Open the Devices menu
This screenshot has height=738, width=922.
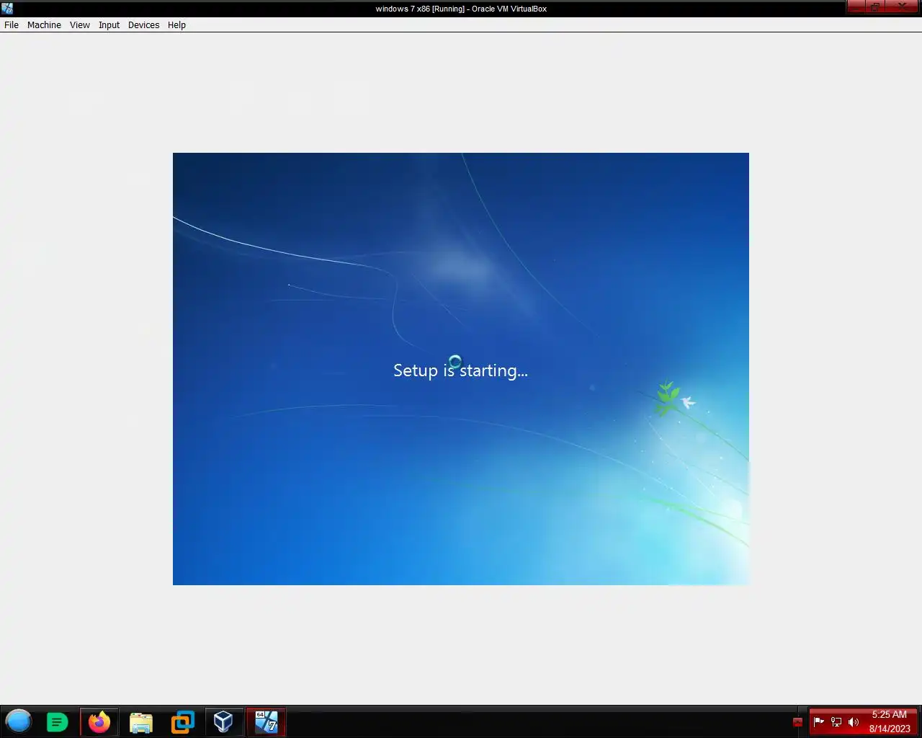coord(143,25)
